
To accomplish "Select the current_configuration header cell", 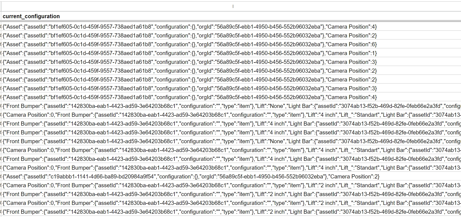I will coord(31,16).
